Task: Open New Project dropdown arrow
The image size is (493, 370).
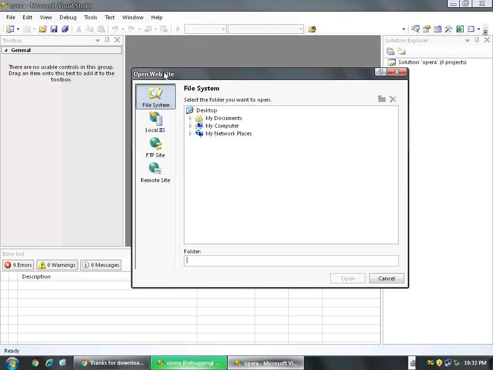Action: click(18, 29)
